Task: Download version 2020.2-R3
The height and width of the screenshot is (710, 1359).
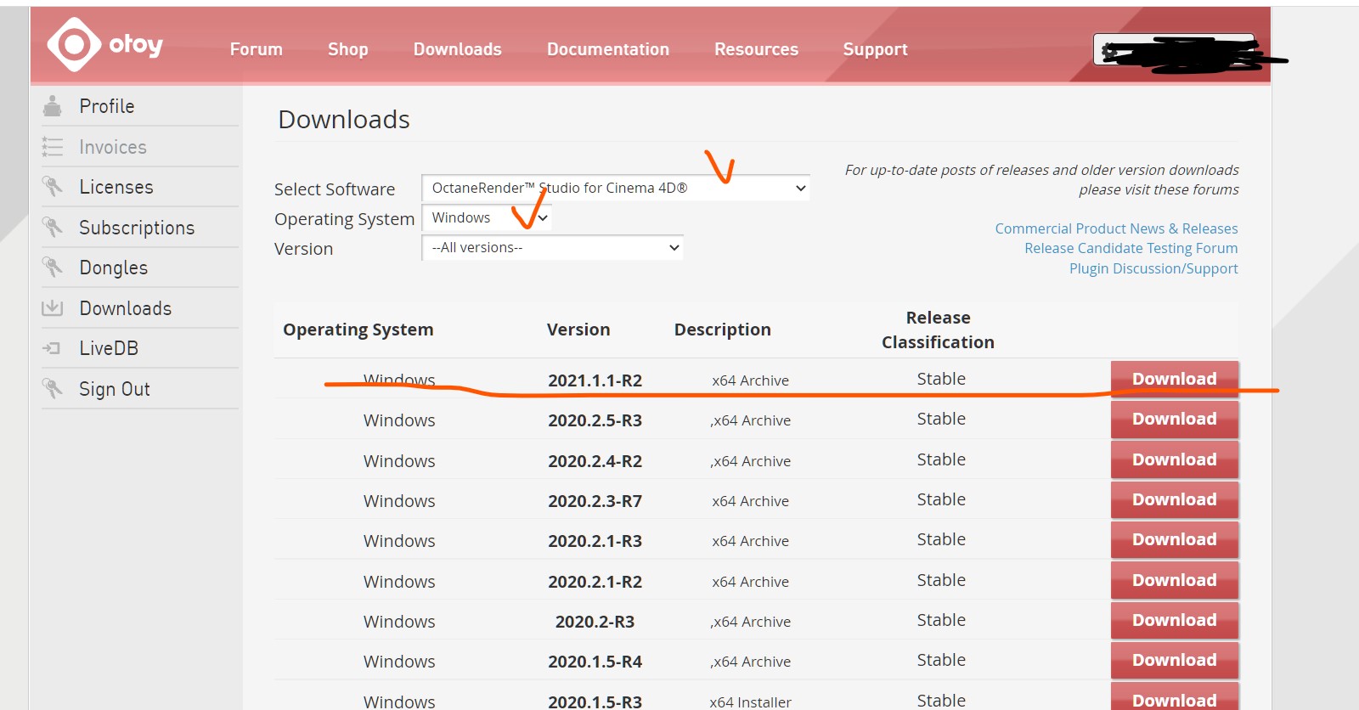Action: click(1175, 620)
